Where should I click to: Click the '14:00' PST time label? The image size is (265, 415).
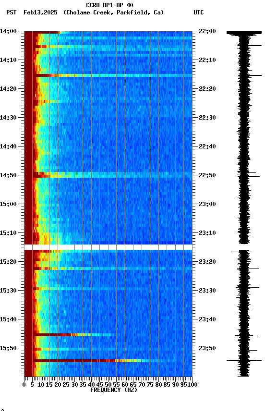point(8,31)
